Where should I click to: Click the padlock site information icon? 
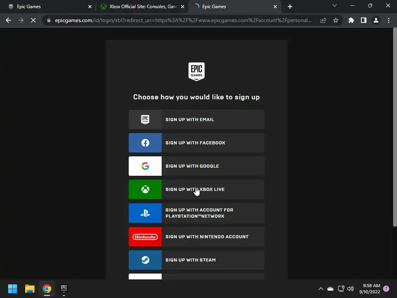tap(48, 20)
